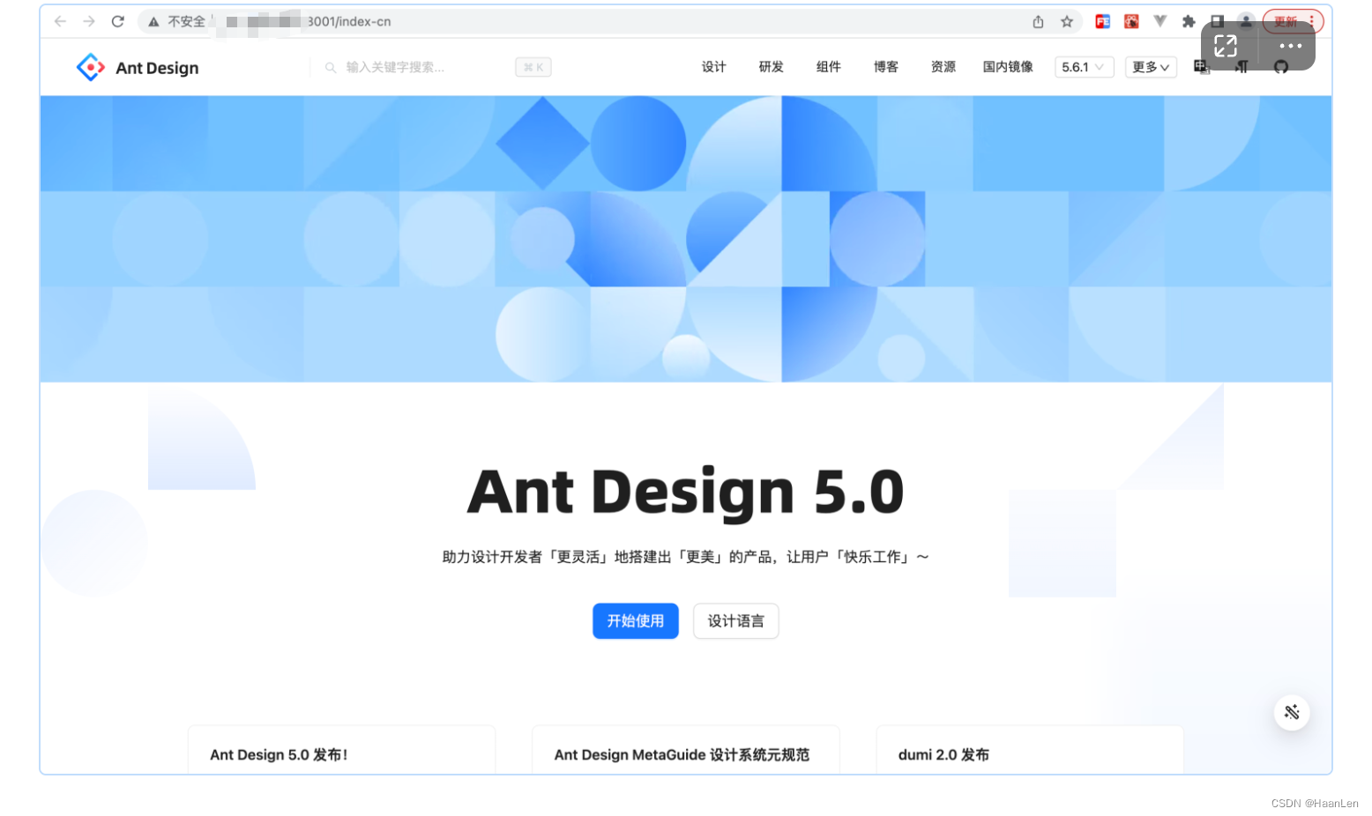The width and height of the screenshot is (1372, 816).
Task: Open the red paw extension icon
Action: [x=1131, y=21]
